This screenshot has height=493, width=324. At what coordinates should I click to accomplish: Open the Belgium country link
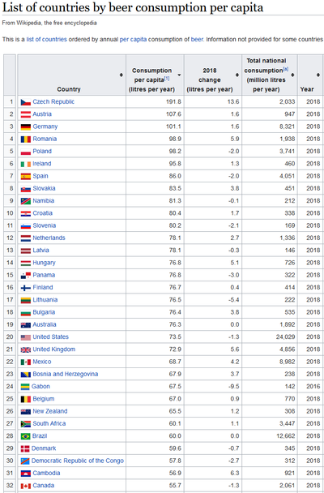point(43,399)
